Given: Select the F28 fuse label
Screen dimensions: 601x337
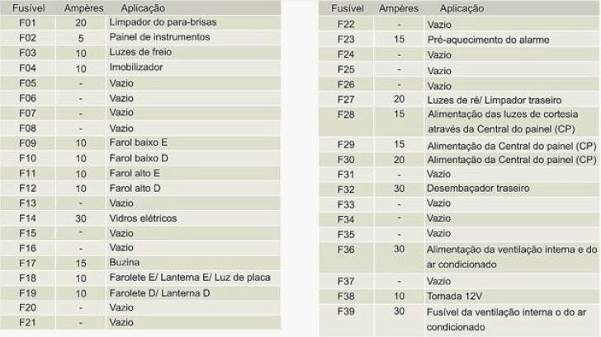Looking at the screenshot, I should point(347,114).
